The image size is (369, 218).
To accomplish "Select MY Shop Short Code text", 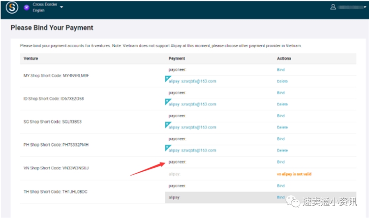I will tap(56, 76).
